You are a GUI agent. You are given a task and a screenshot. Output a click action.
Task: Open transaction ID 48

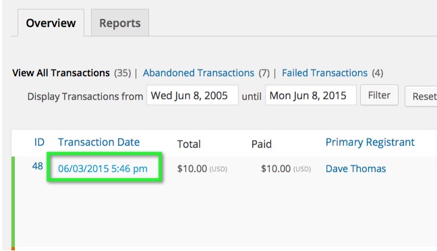tap(37, 166)
